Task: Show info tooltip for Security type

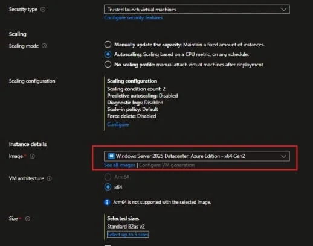Action: (43, 10)
